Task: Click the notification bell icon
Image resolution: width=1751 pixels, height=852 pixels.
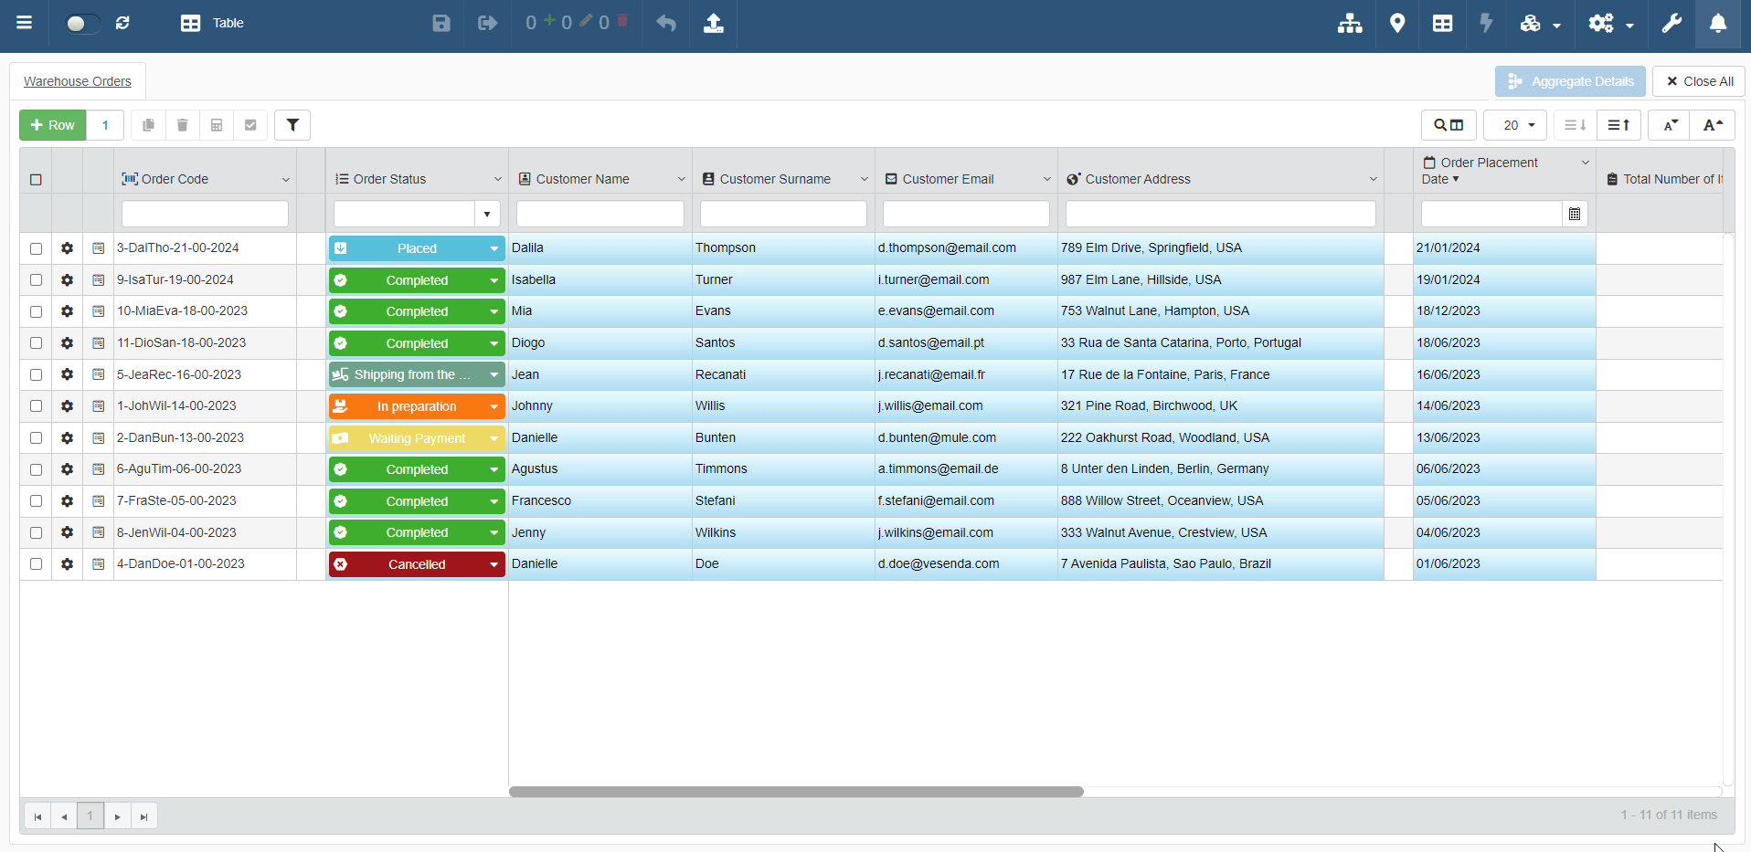Action: tap(1717, 24)
